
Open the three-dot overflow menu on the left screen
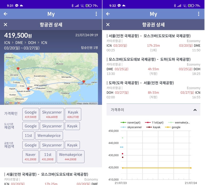(x=96, y=14)
